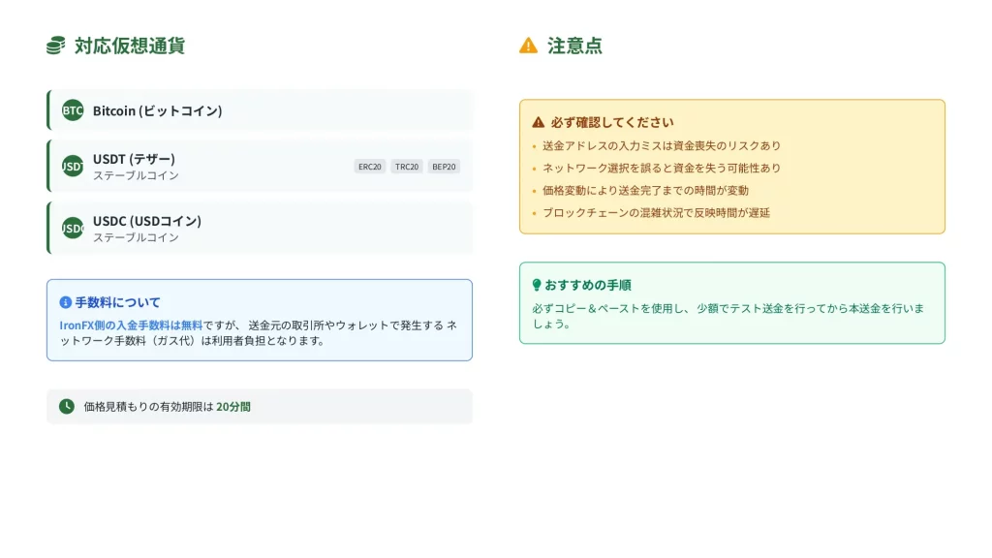Click the coins icon beside 対応仮想通貨 heading
The height and width of the screenshot is (558, 992).
click(x=55, y=46)
